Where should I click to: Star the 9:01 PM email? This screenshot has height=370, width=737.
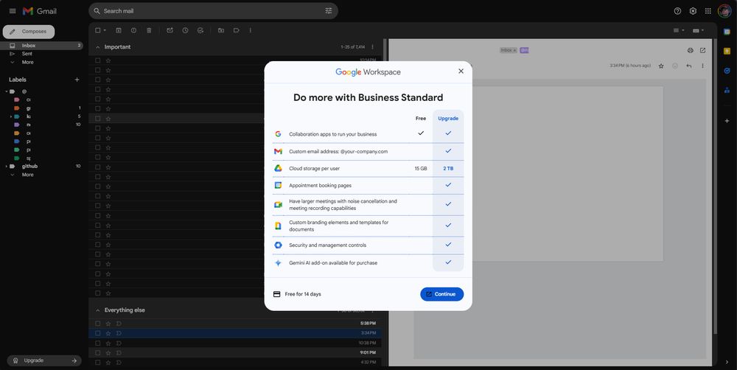tap(108, 352)
